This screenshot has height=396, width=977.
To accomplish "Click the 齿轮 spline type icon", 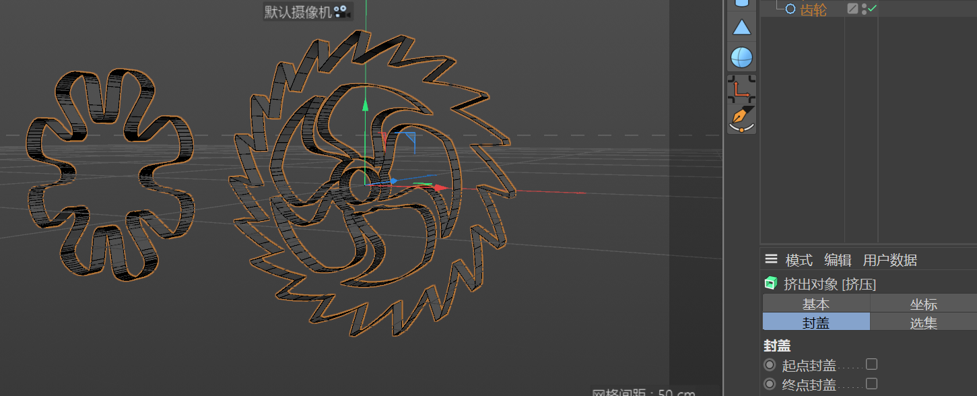I will point(790,9).
